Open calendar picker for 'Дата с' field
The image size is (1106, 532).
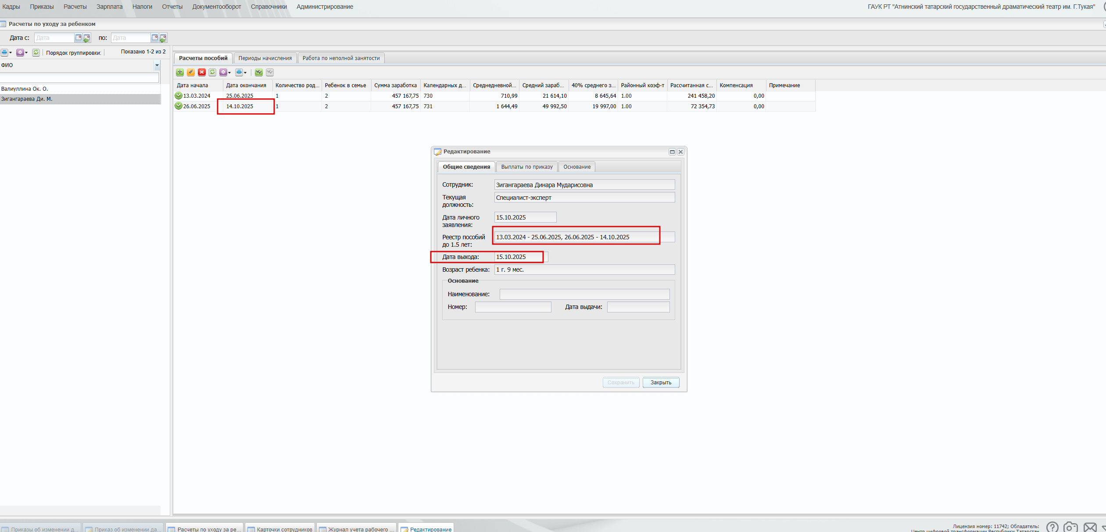click(x=78, y=38)
